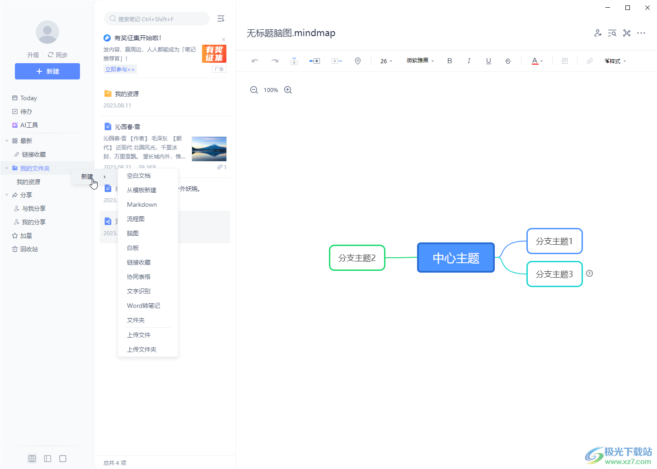
Task: Click the search-in-note icon
Action: pyautogui.click(x=612, y=33)
